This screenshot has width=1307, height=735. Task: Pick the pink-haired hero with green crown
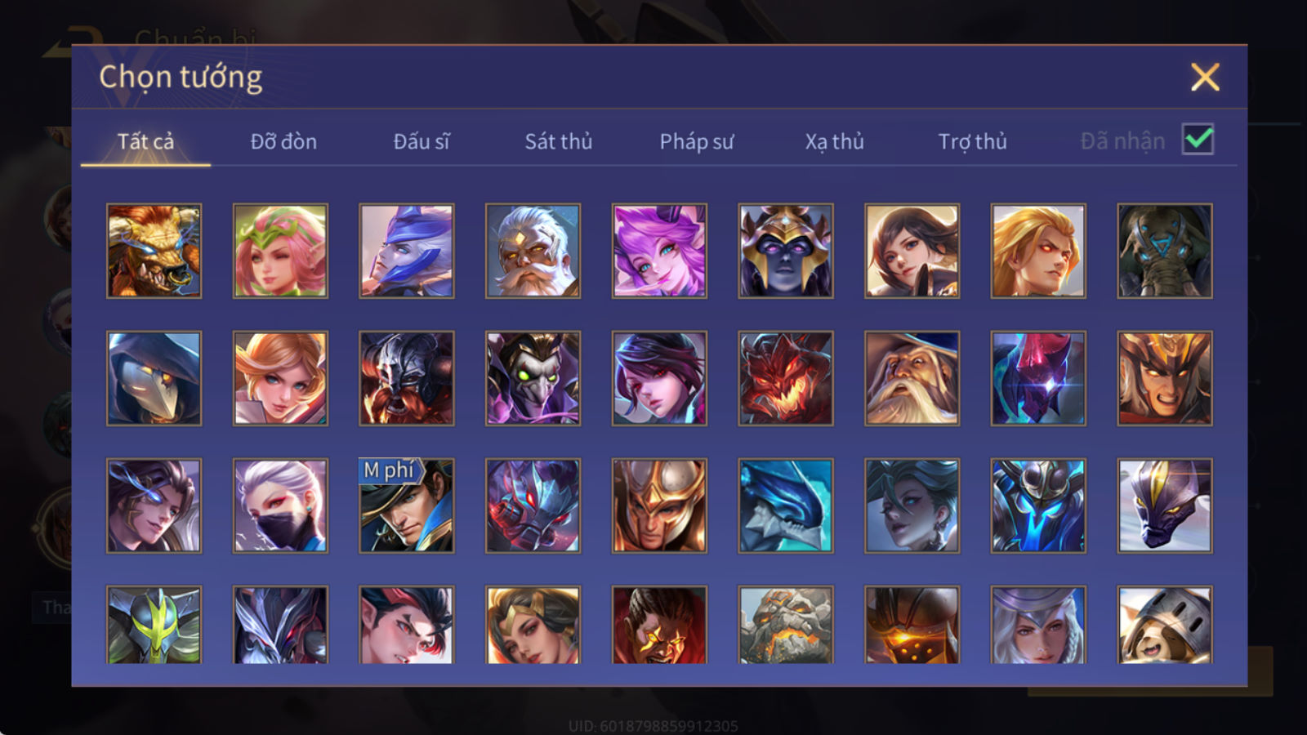280,251
